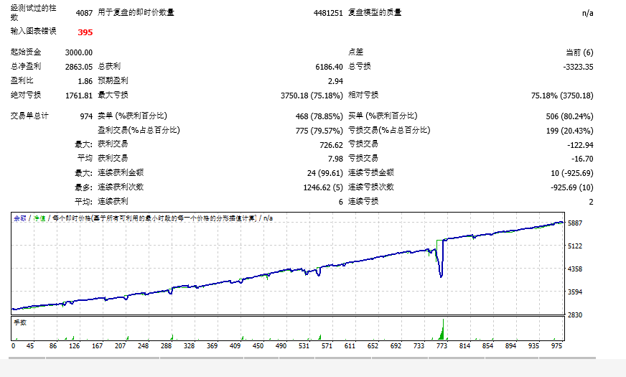Click average consecutive losses value 2
Viewport: 626px width, 377px height.
(x=591, y=202)
